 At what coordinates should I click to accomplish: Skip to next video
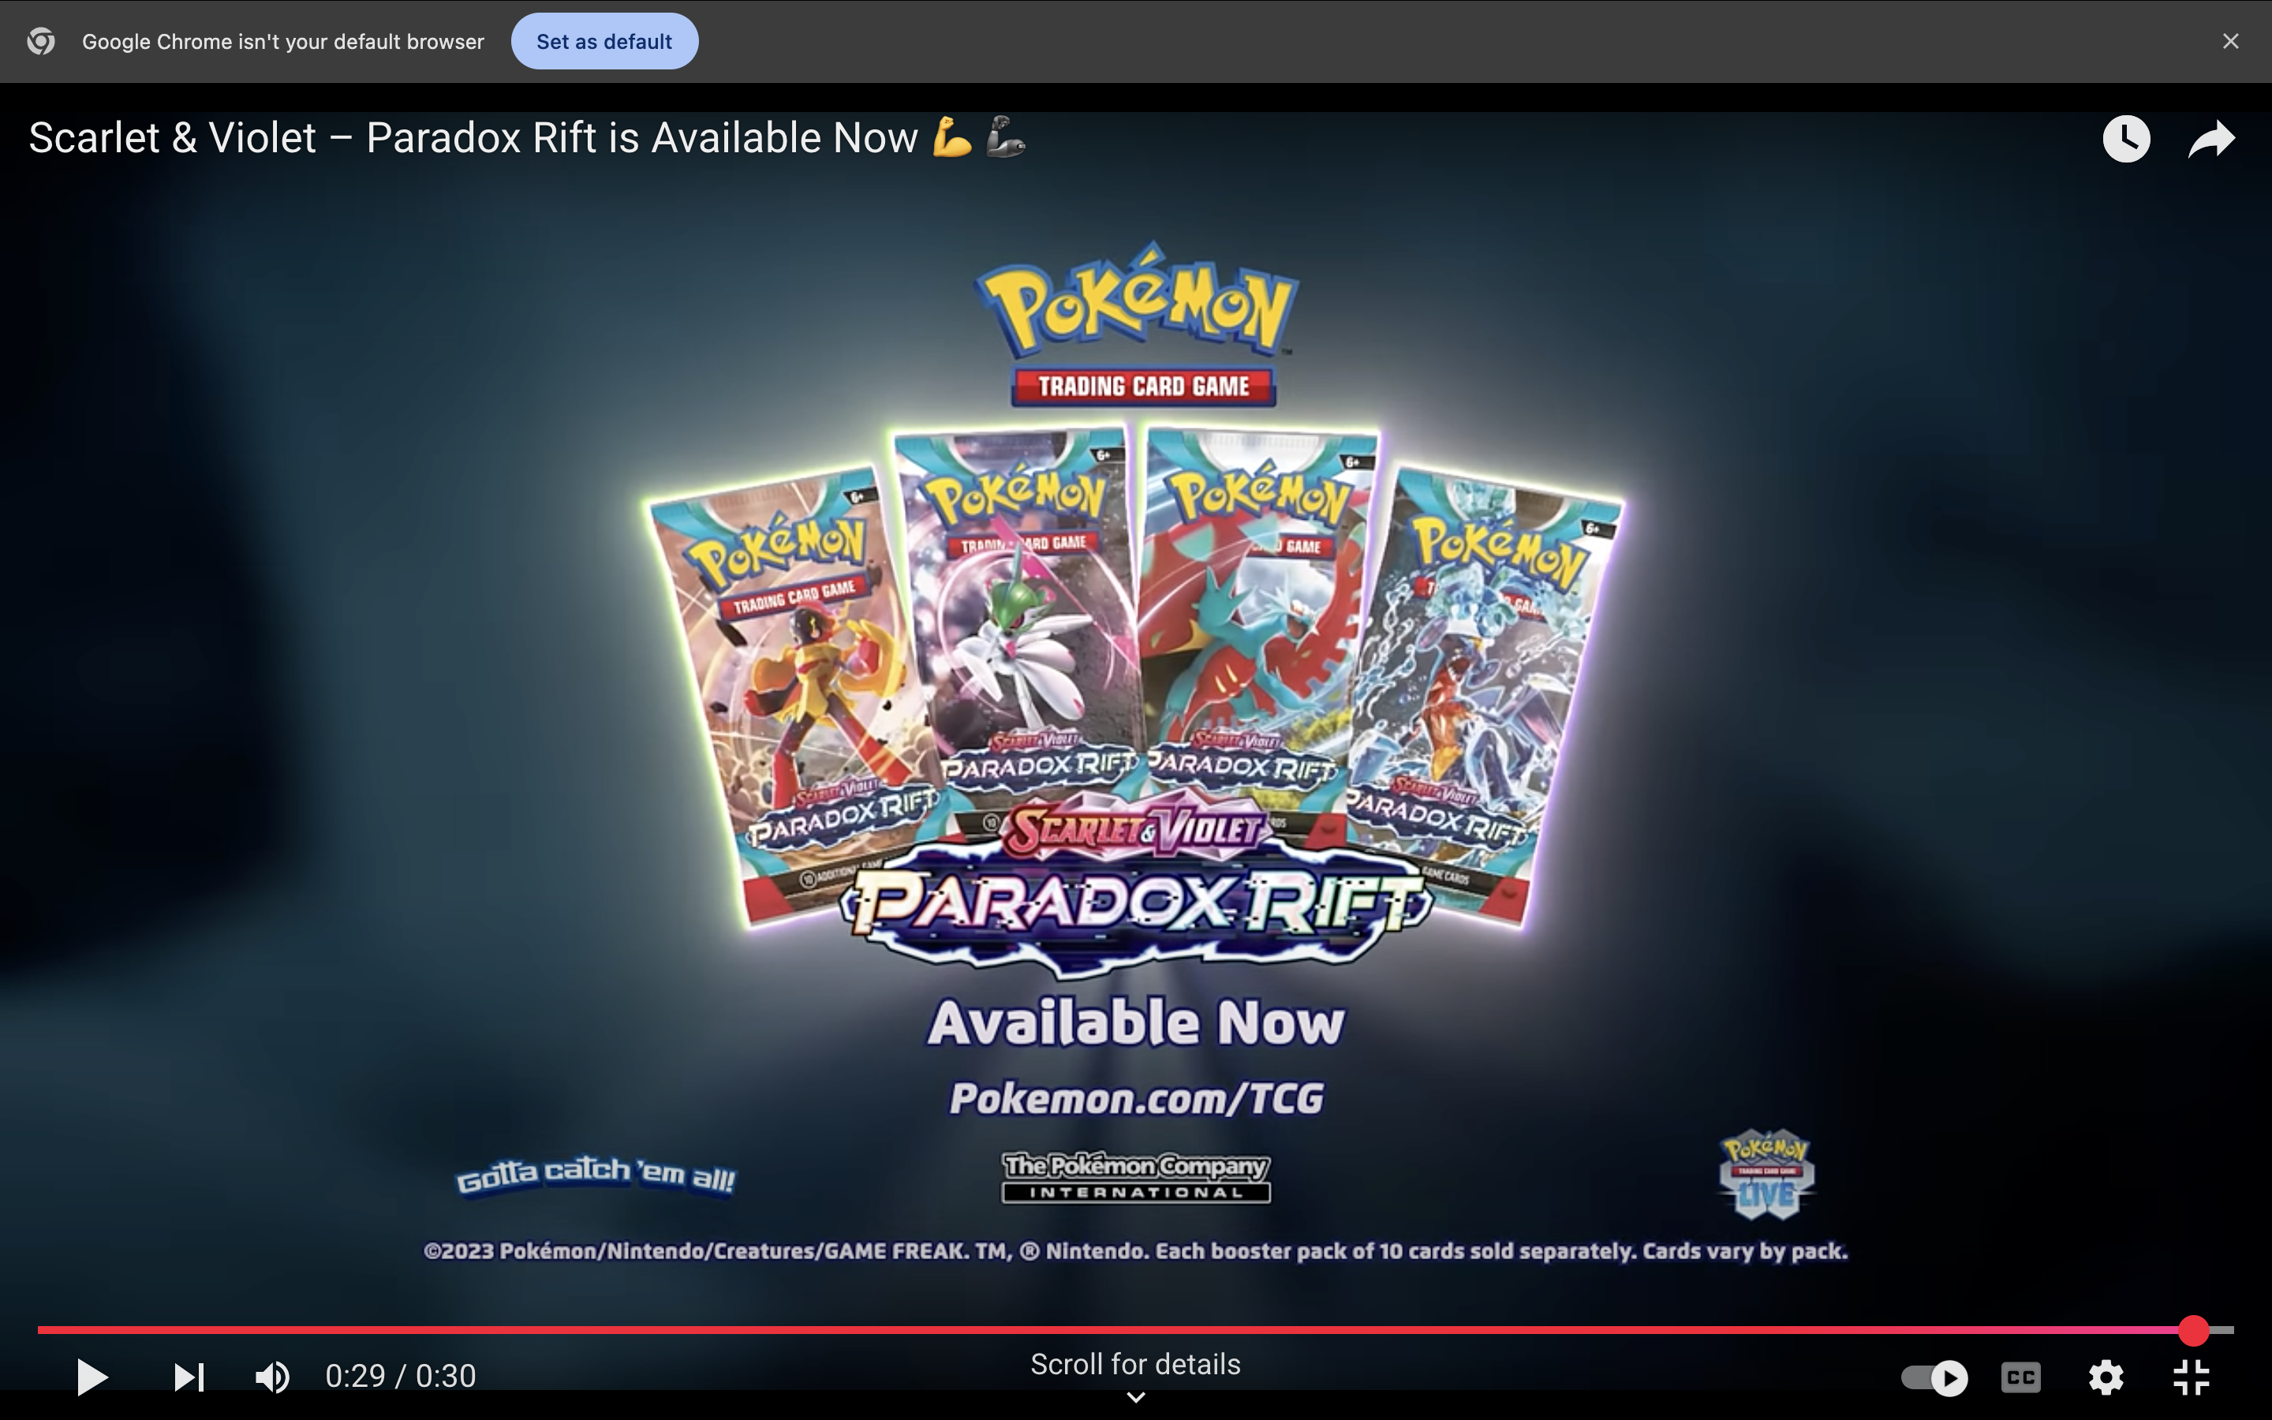189,1377
